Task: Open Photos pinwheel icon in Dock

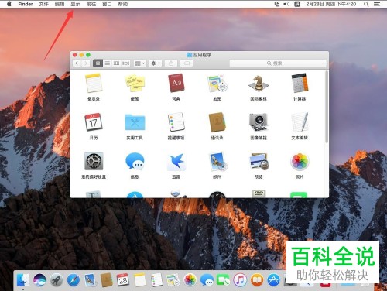Action: click(x=190, y=280)
